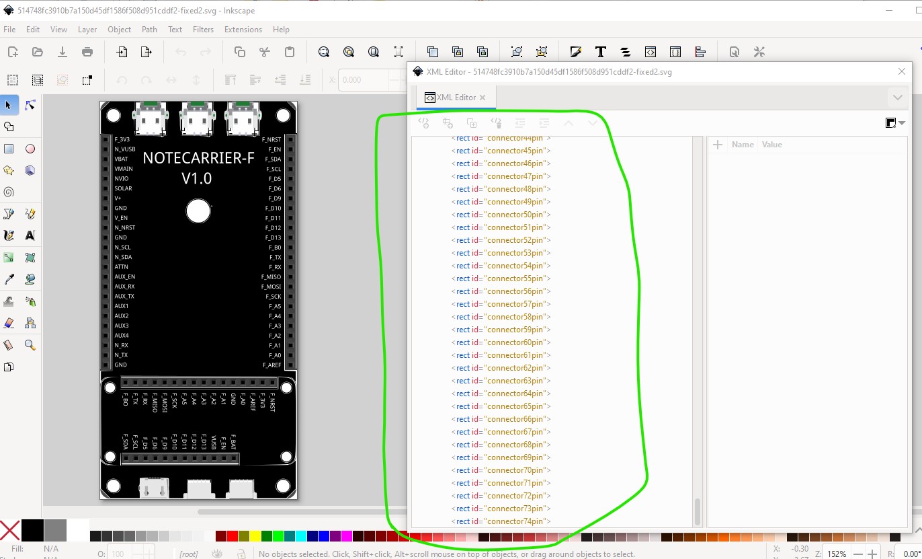Open the Path menu

[149, 30]
